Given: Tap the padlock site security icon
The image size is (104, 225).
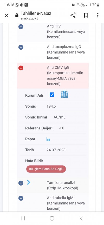Looking at the screenshot, I should point(17,15).
